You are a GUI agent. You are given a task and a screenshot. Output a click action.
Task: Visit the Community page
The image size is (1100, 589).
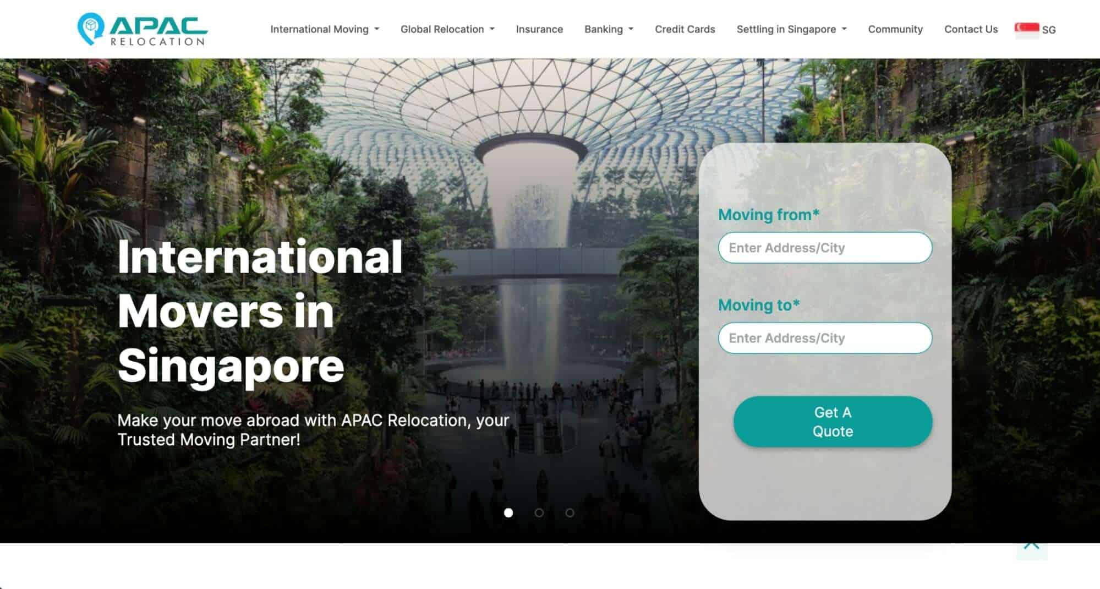(895, 29)
